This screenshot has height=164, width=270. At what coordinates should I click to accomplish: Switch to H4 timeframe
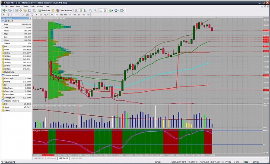75,15
